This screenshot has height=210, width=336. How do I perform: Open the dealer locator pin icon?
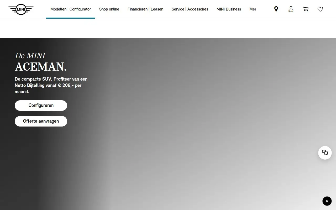click(276, 9)
